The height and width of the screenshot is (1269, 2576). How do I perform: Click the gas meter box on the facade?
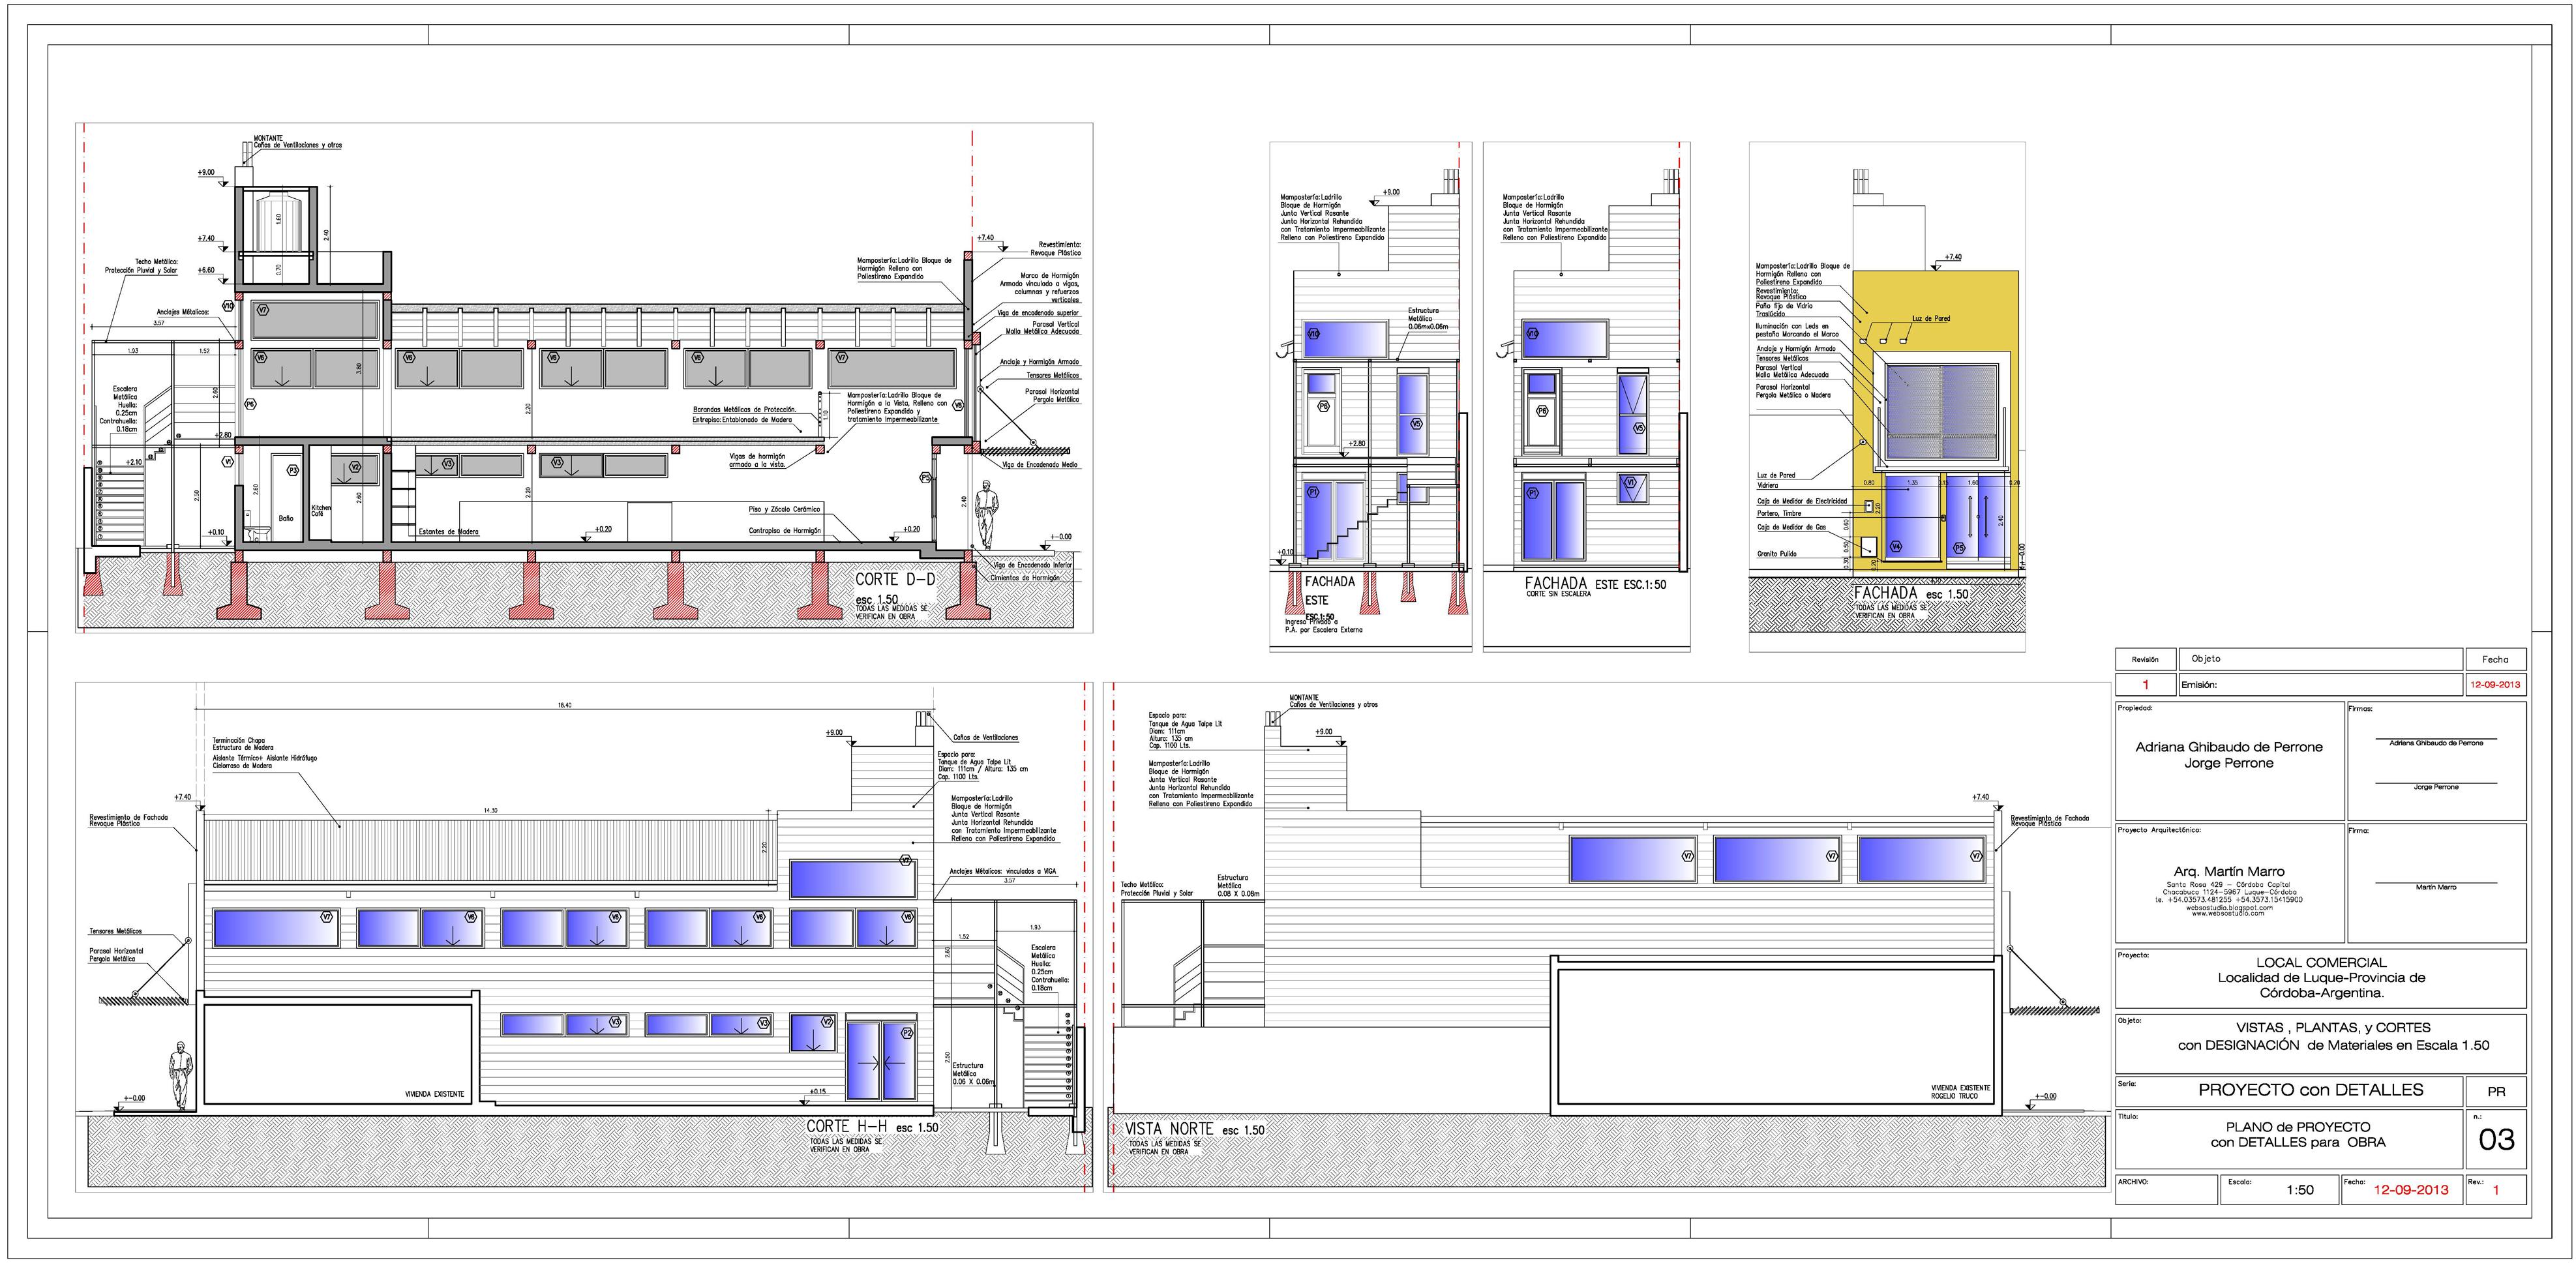(x=1868, y=547)
